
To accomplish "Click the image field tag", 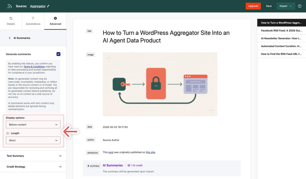I will pos(90,55).
